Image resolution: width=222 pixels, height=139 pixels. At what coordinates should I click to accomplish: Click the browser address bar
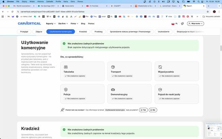coord(102,12)
